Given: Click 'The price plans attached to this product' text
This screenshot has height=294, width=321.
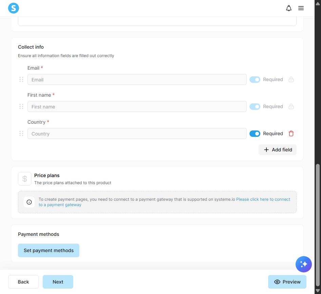Looking at the screenshot, I should coord(73,183).
